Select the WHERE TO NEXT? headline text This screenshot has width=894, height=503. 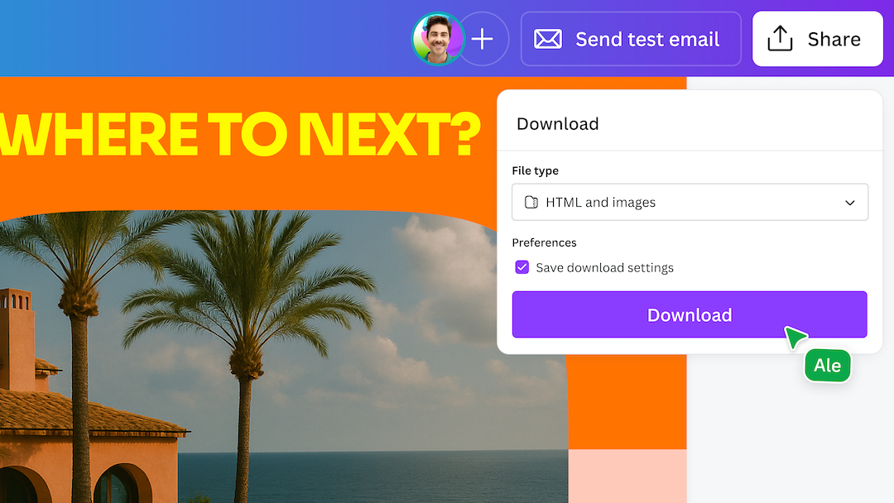click(x=240, y=135)
